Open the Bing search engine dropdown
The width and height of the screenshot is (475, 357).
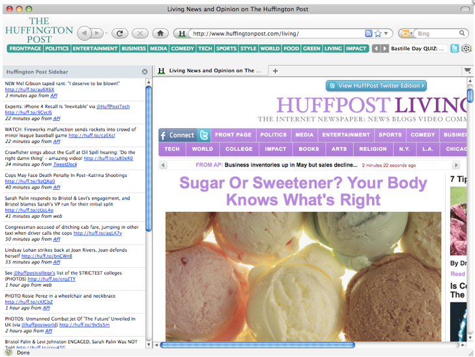click(407, 34)
